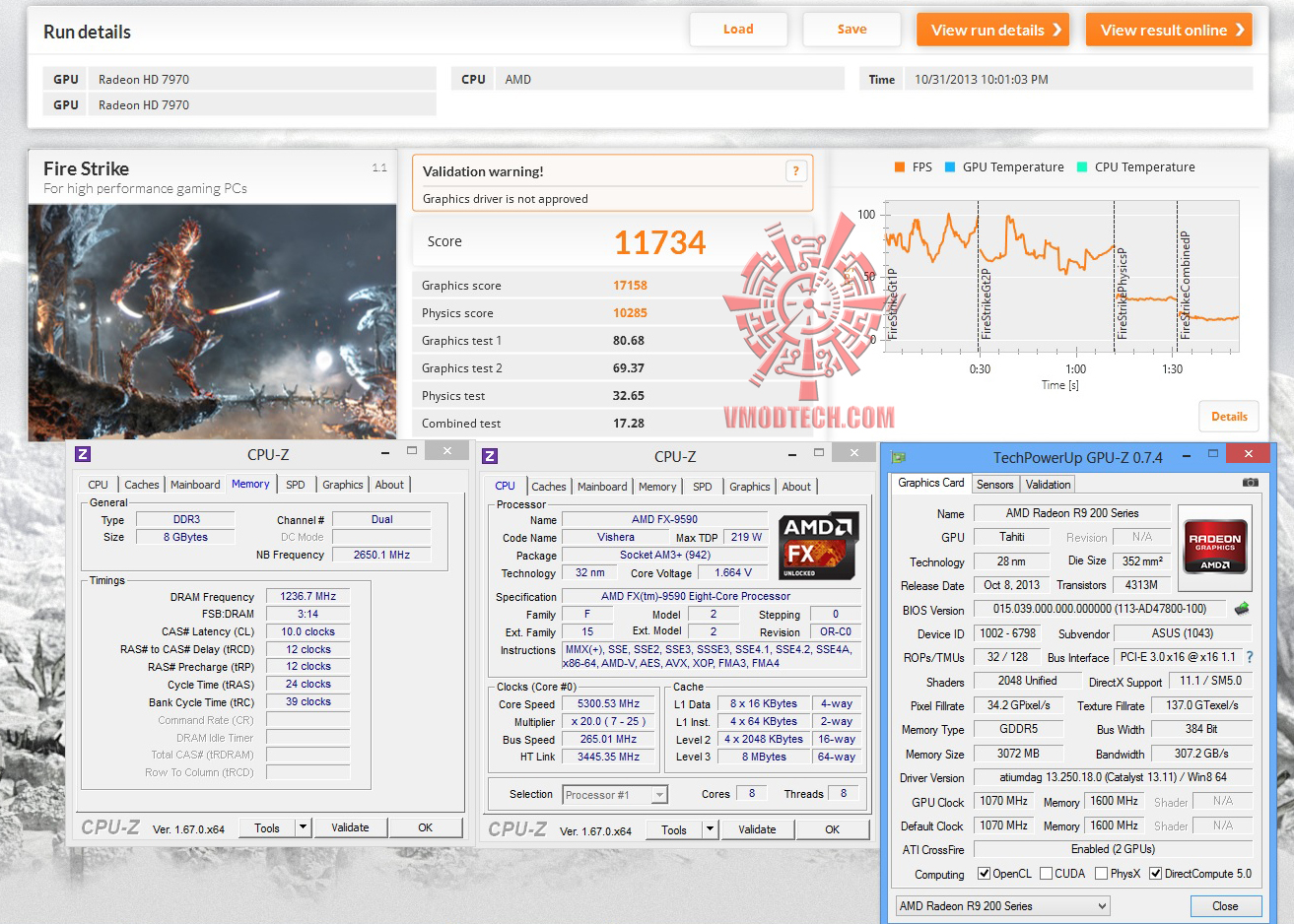The image size is (1294, 924).
Task: Click OK in the memory CPU-Z window
Action: coord(426,827)
